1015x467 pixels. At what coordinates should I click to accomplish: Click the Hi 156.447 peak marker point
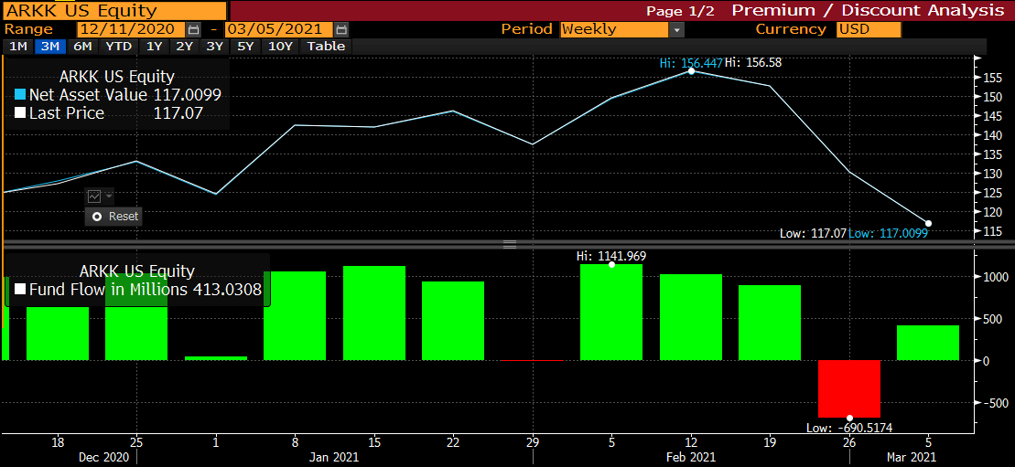click(x=691, y=70)
